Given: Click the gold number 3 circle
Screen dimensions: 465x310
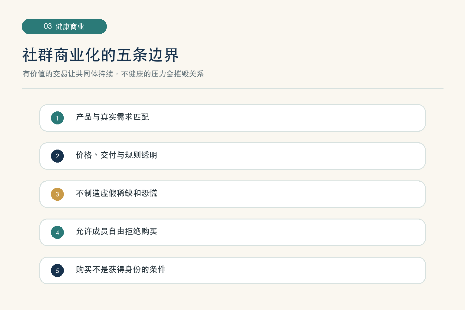Looking at the screenshot, I should [57, 194].
